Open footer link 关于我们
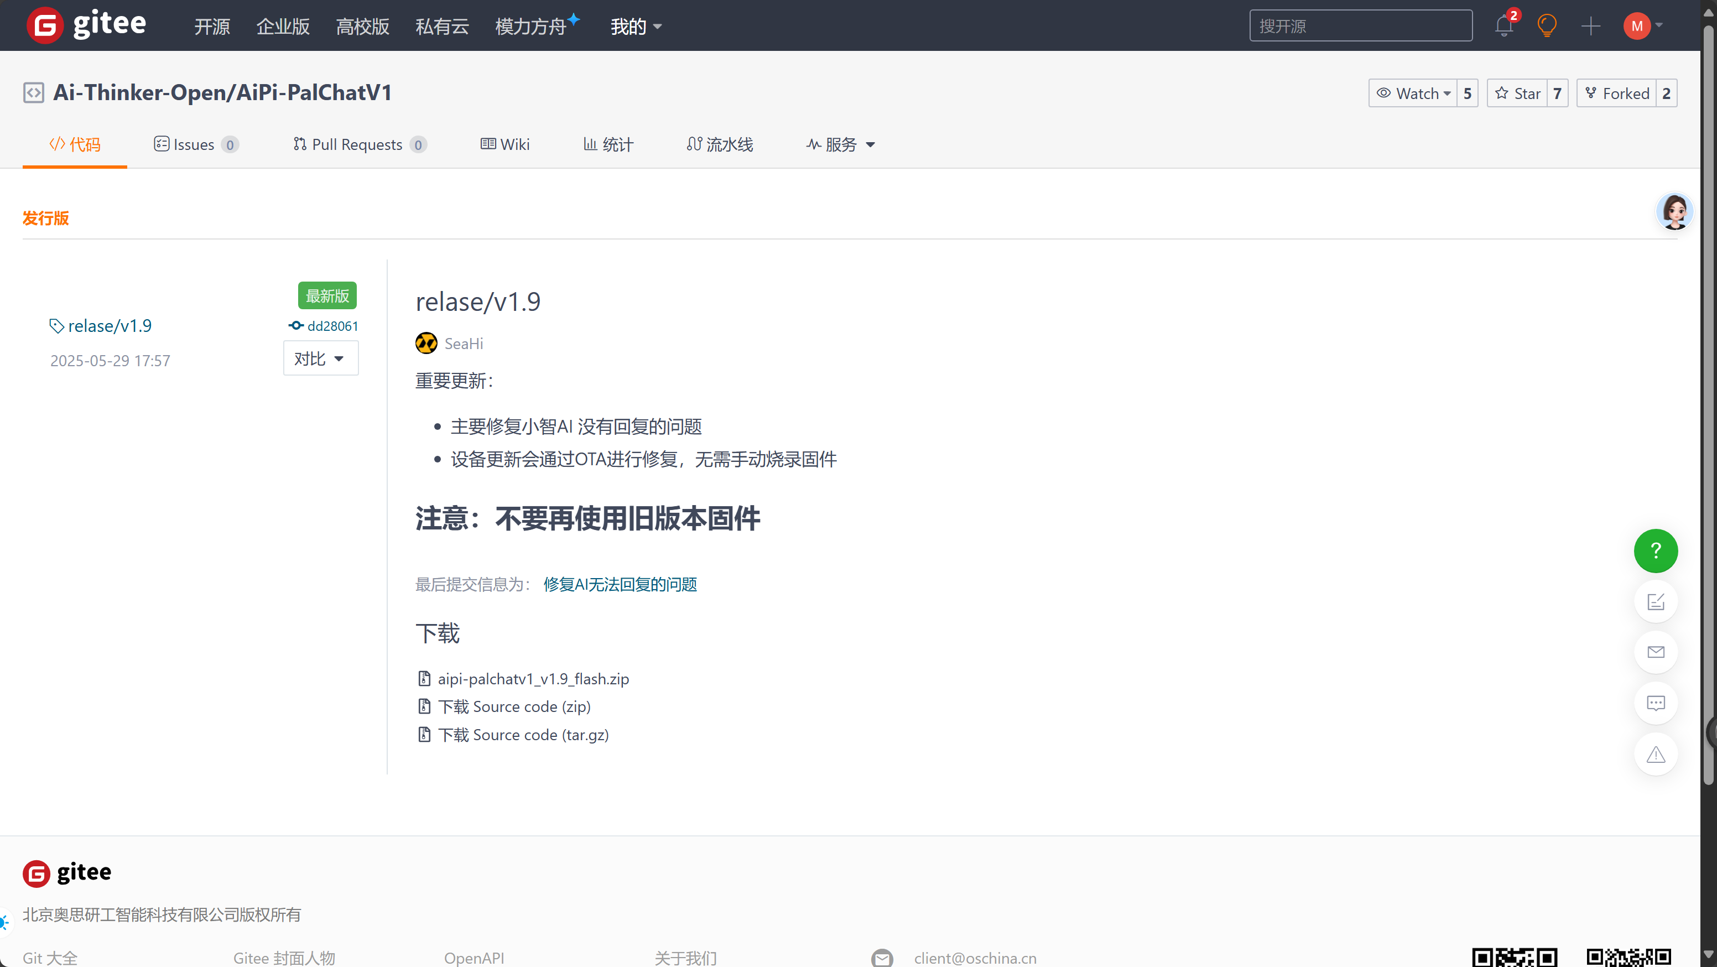Image resolution: width=1717 pixels, height=967 pixels. point(685,958)
